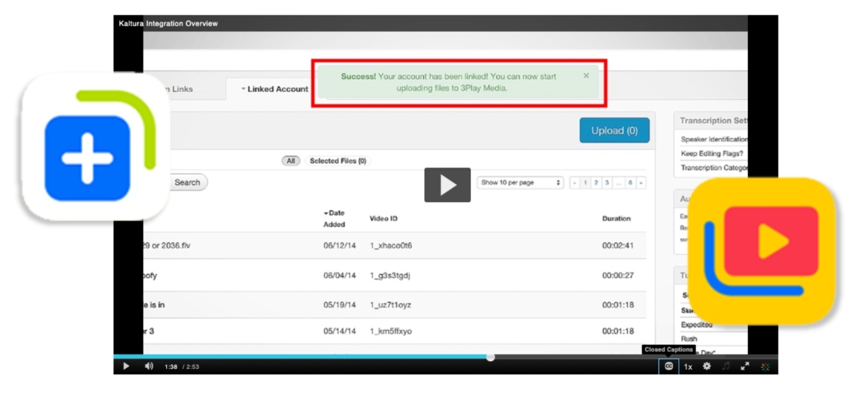Click the yellow video playlist app icon
The height and width of the screenshot is (395, 857).
(761, 251)
